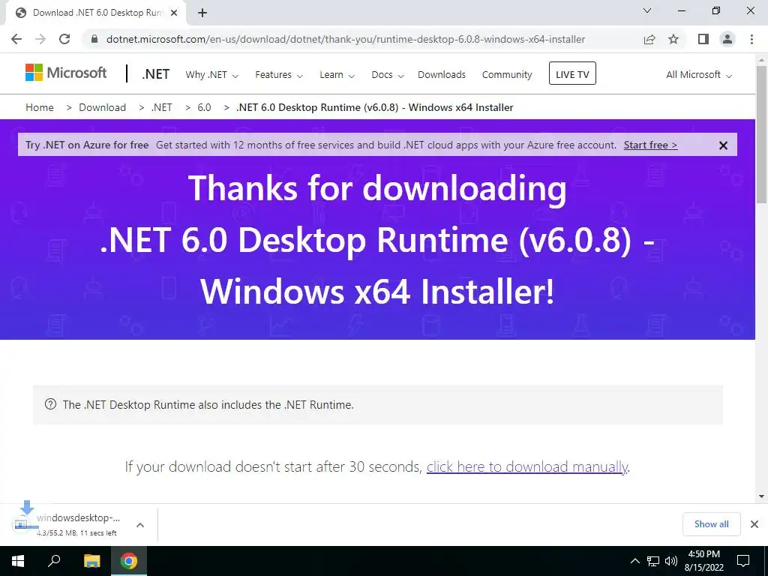Click the Chrome taskbar icon
The width and height of the screenshot is (768, 576).
coord(129,561)
